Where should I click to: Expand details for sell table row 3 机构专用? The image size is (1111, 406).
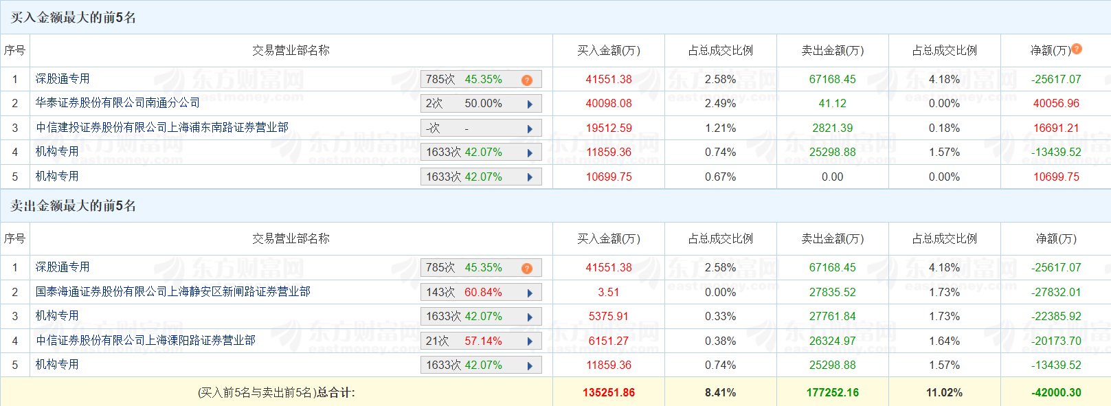point(530,317)
